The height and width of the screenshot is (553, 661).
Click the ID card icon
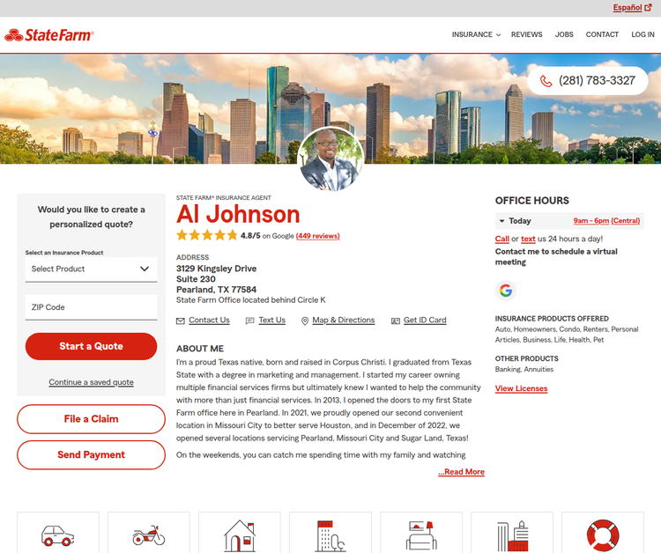coord(396,321)
